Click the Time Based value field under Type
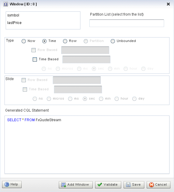This screenshot has width=174, height=192. coord(86,59)
